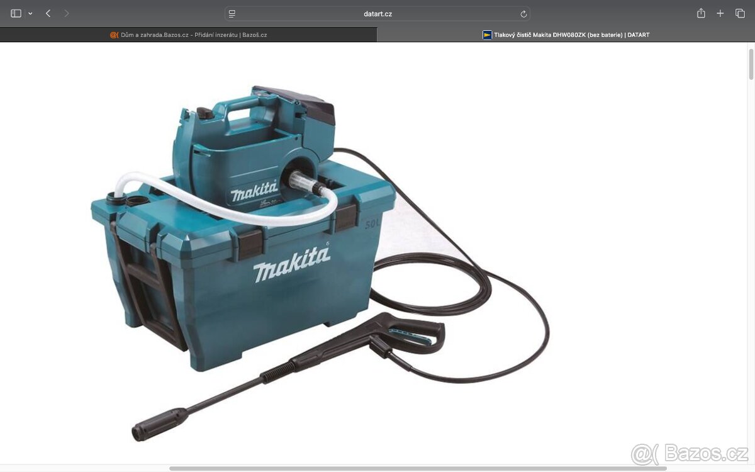Open a new tab with plus icon
Image resolution: width=755 pixels, height=472 pixels.
pos(720,13)
